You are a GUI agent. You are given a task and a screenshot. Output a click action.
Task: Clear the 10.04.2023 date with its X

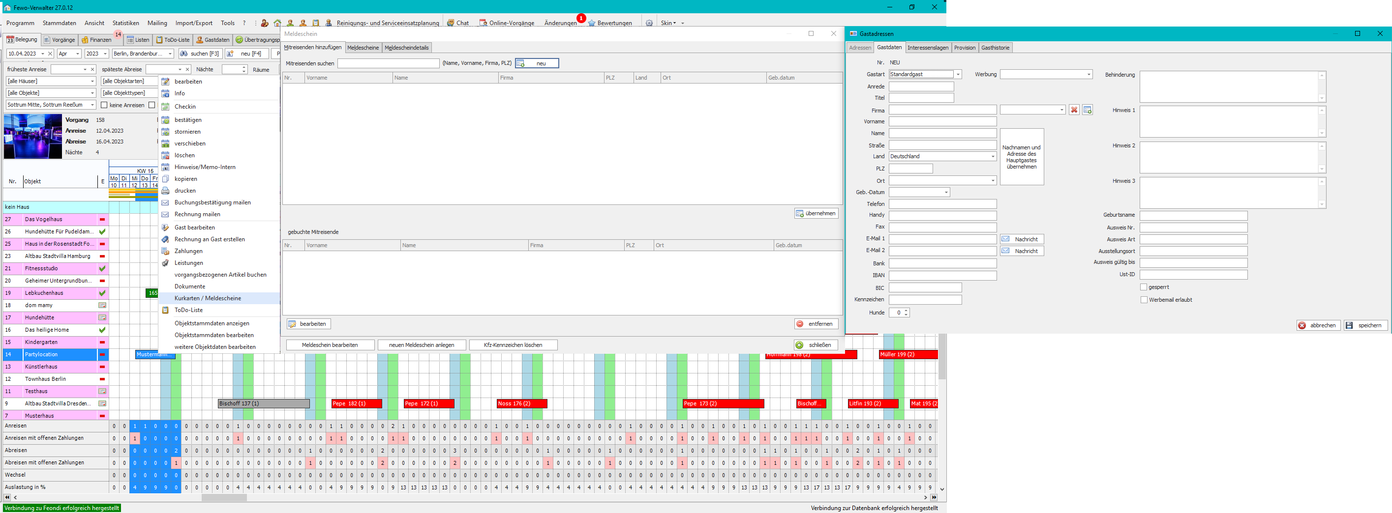click(x=50, y=54)
